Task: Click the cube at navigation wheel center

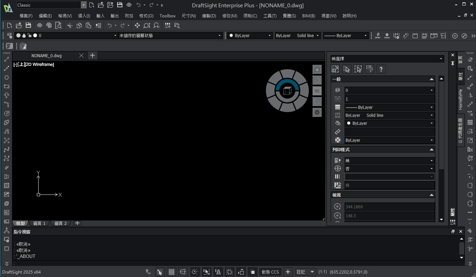Action: coord(287,91)
